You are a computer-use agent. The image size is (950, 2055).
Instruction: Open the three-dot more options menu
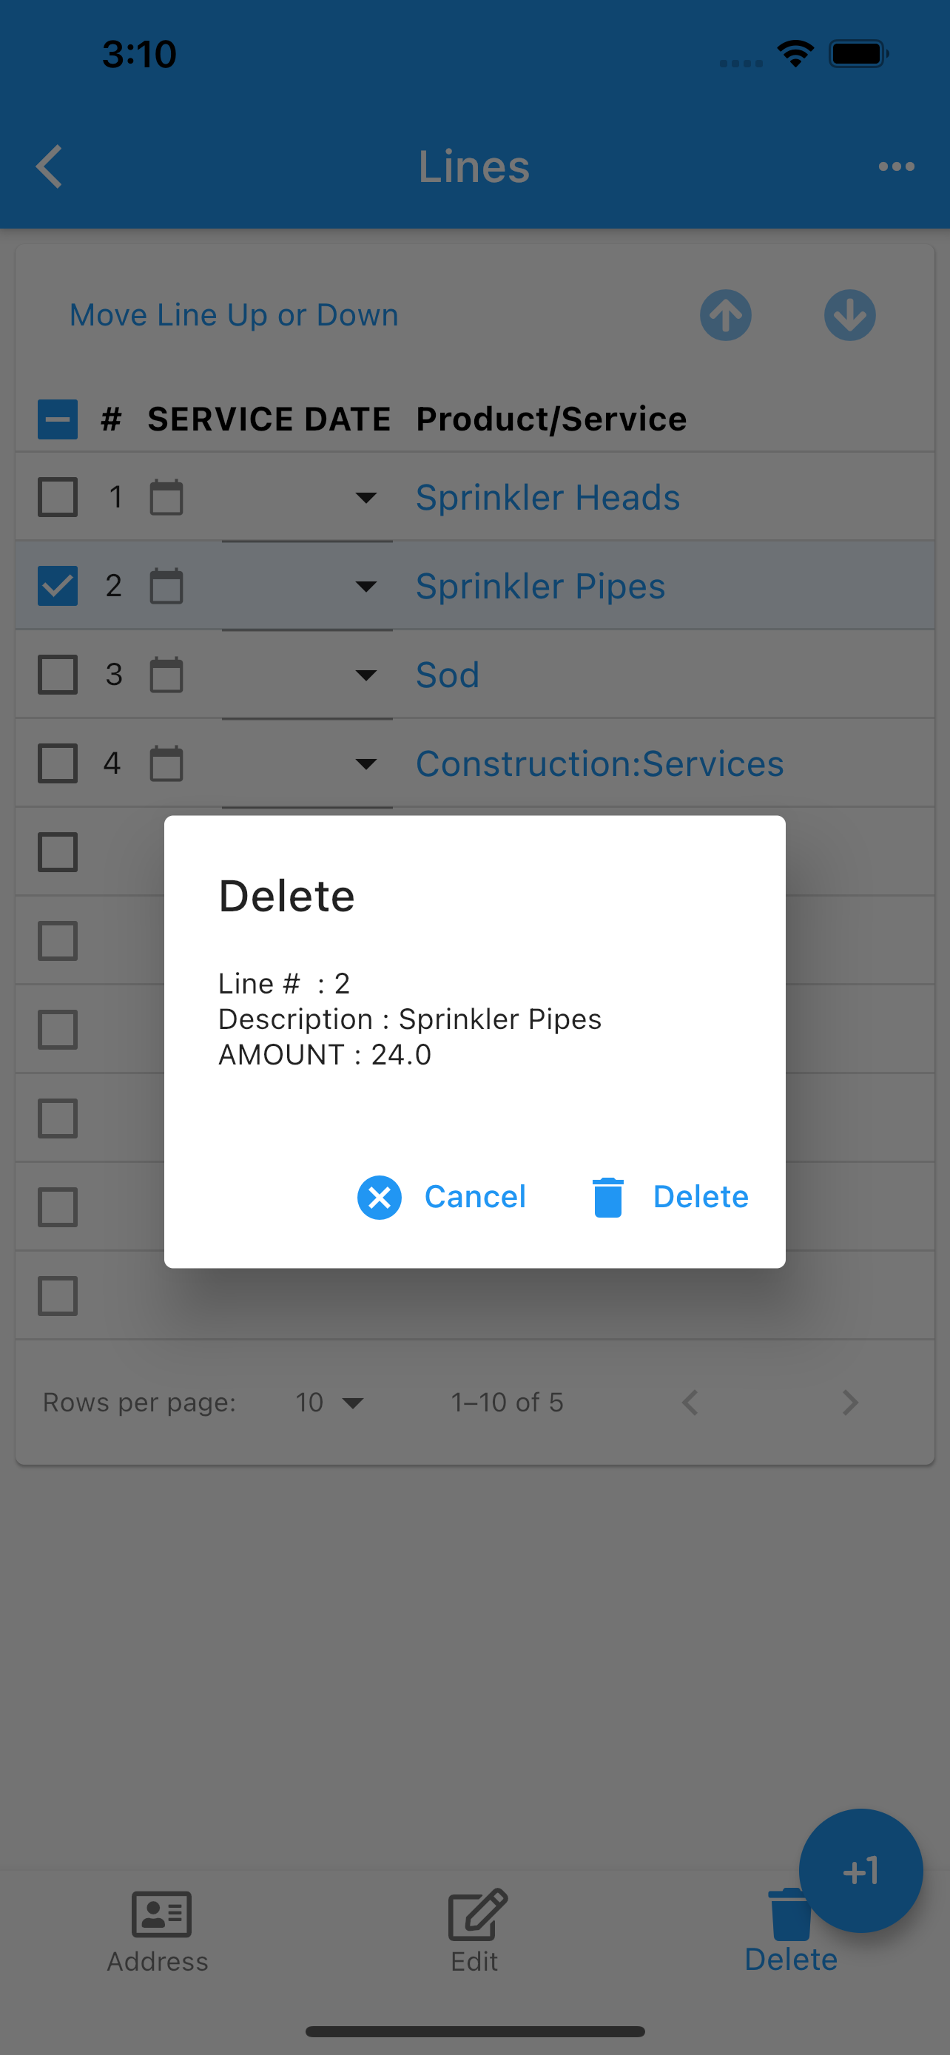pyautogui.click(x=896, y=166)
